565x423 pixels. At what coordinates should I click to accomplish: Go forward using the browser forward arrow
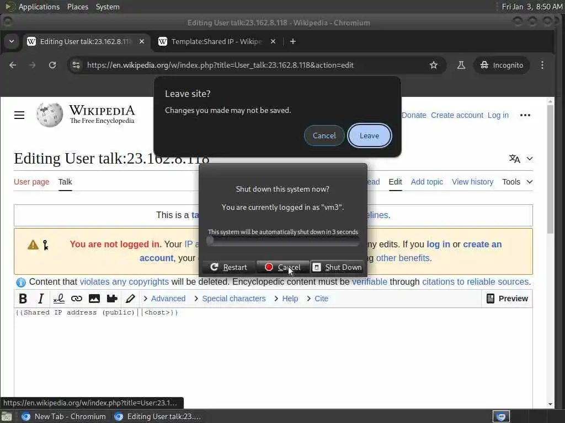[x=32, y=65]
